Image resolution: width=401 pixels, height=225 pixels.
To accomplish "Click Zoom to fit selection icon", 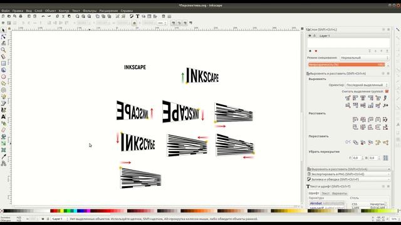I will coord(78,16).
